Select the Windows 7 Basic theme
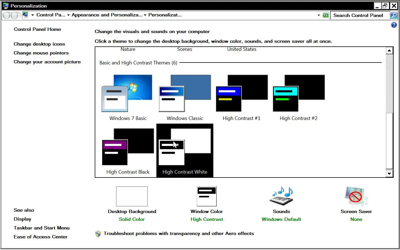 point(128,97)
